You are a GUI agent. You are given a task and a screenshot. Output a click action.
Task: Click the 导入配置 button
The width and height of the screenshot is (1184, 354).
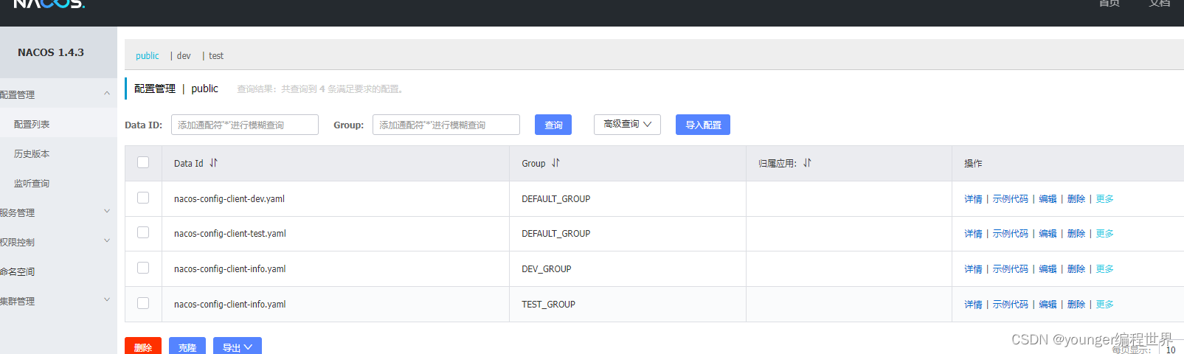[x=703, y=125]
